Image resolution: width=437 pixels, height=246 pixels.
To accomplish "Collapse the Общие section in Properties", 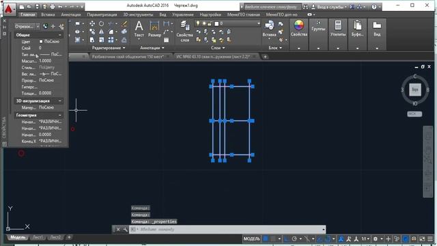I will coord(60,35).
